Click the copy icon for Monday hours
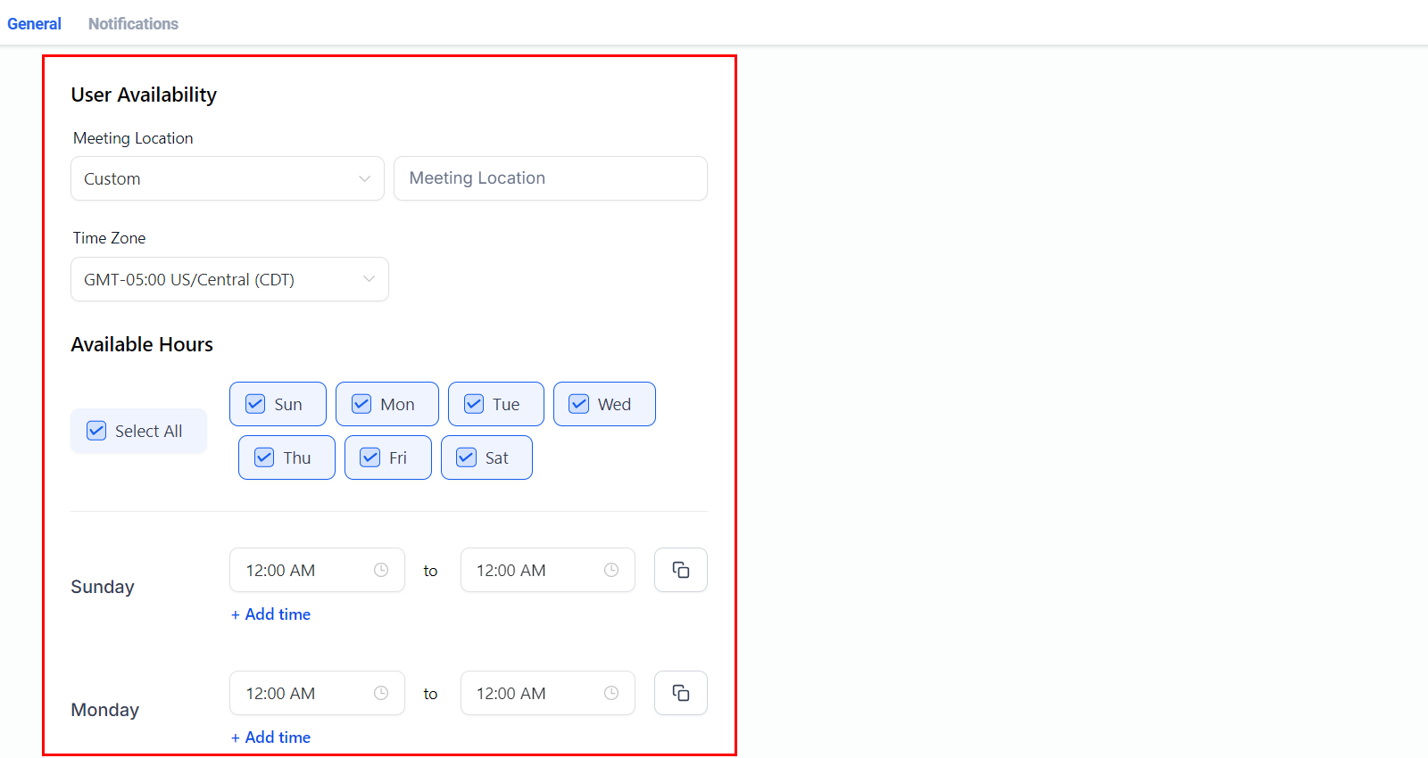The image size is (1428, 758). (x=680, y=693)
